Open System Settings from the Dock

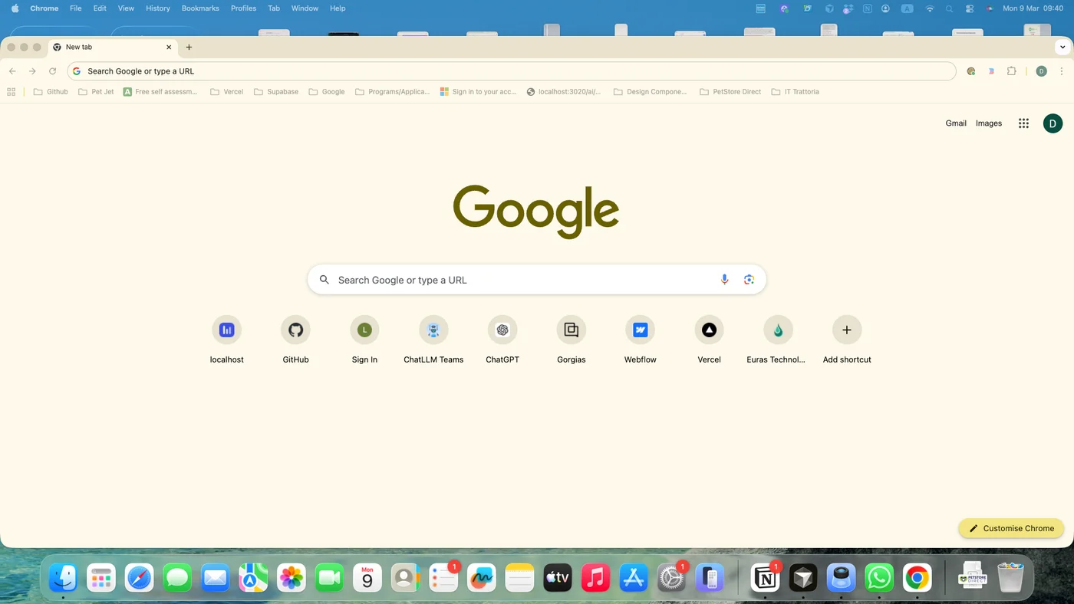pos(671,577)
